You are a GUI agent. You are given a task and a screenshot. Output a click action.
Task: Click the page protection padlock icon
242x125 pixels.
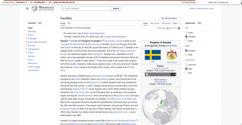click(x=179, y=28)
